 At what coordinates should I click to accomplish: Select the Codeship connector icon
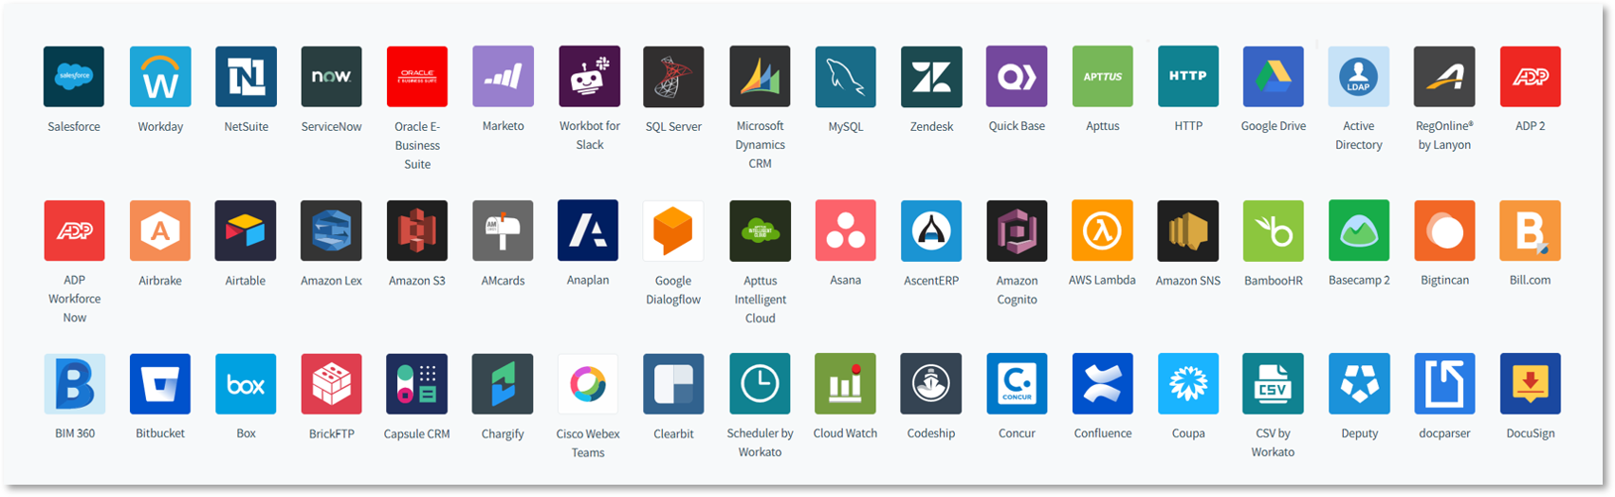tap(931, 384)
